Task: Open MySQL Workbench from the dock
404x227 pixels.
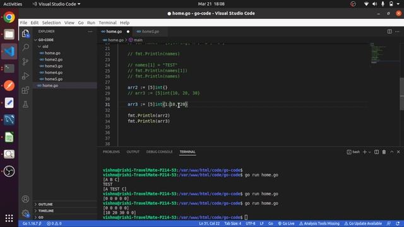Action: point(9,120)
